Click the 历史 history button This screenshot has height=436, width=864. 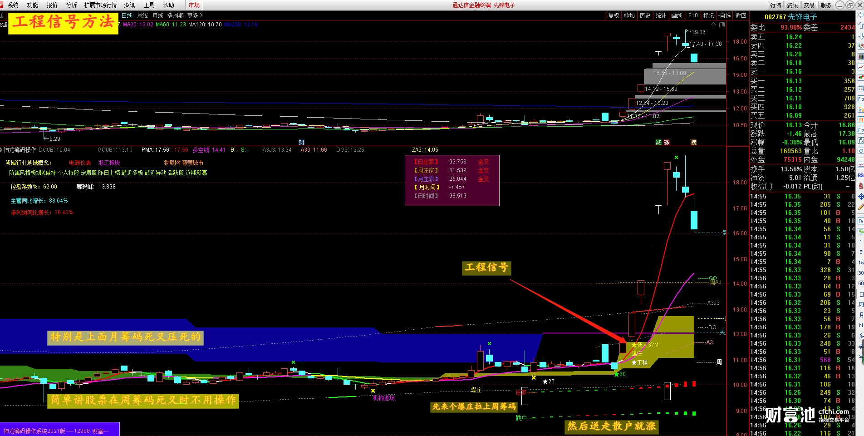tap(645, 15)
